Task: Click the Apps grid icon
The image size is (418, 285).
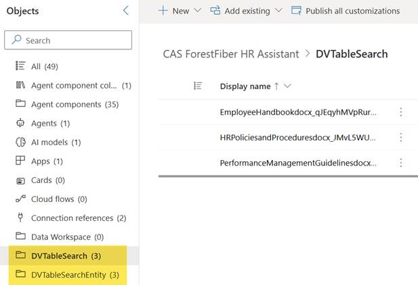Action: click(20, 161)
